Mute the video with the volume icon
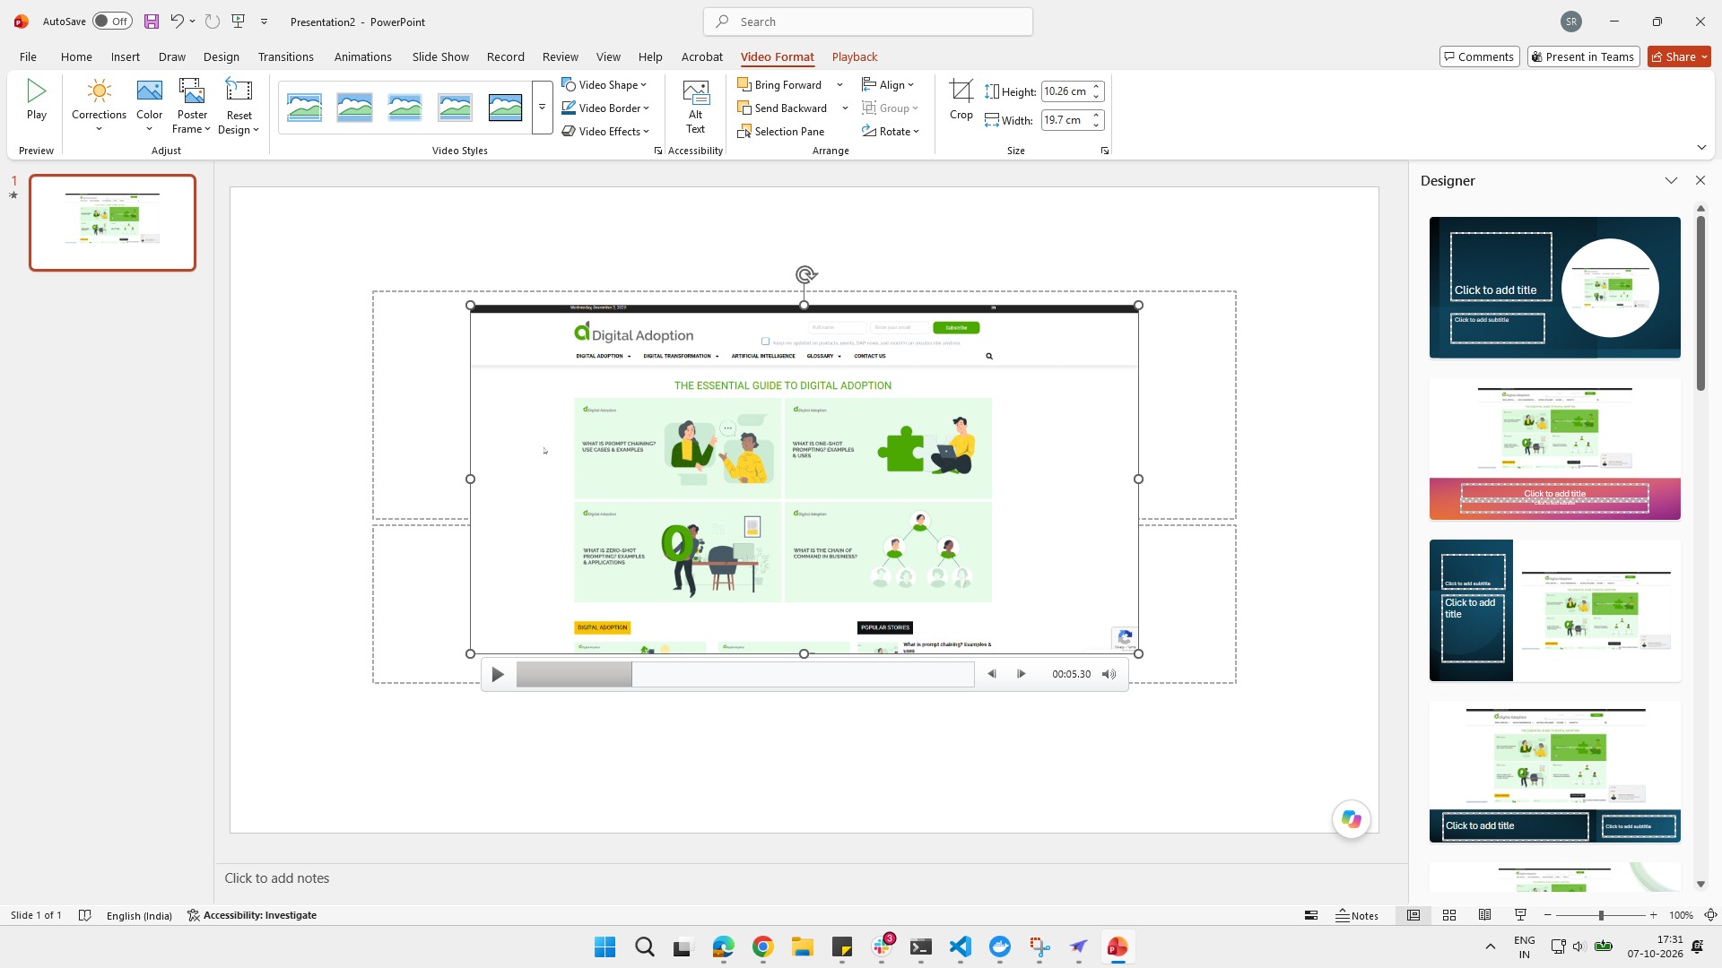This screenshot has width=1722, height=968. (x=1109, y=674)
